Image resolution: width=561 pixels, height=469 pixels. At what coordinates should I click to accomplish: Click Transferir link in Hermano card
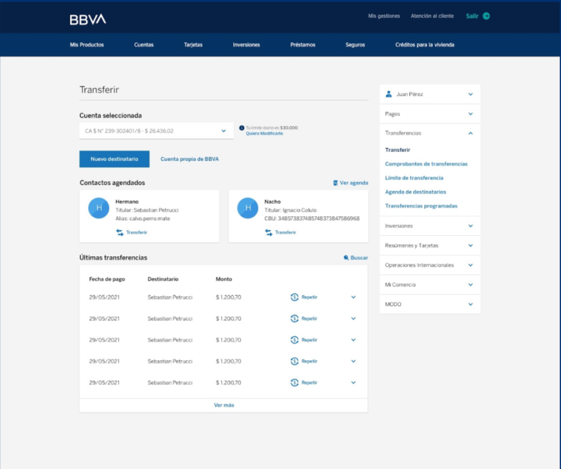coord(137,232)
